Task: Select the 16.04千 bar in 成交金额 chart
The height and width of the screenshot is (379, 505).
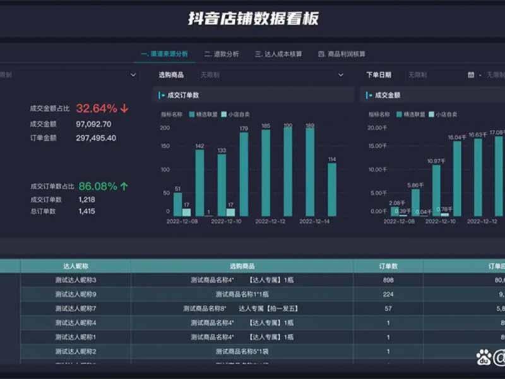Action: pyautogui.click(x=457, y=179)
